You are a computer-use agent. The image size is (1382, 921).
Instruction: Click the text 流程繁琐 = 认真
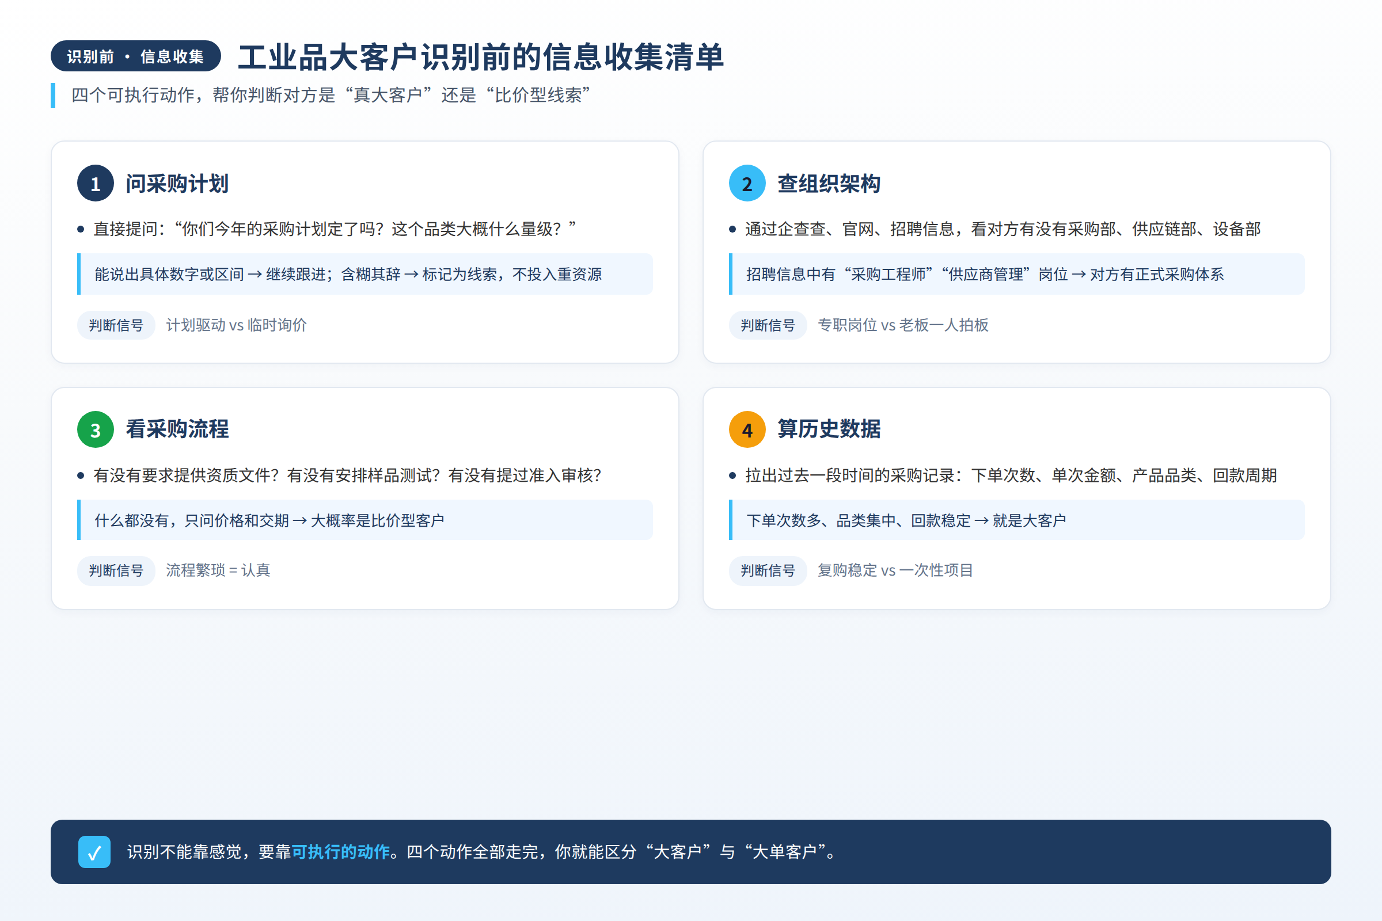[218, 570]
